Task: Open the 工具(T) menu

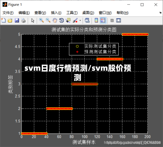Action: [x=72, y=13]
